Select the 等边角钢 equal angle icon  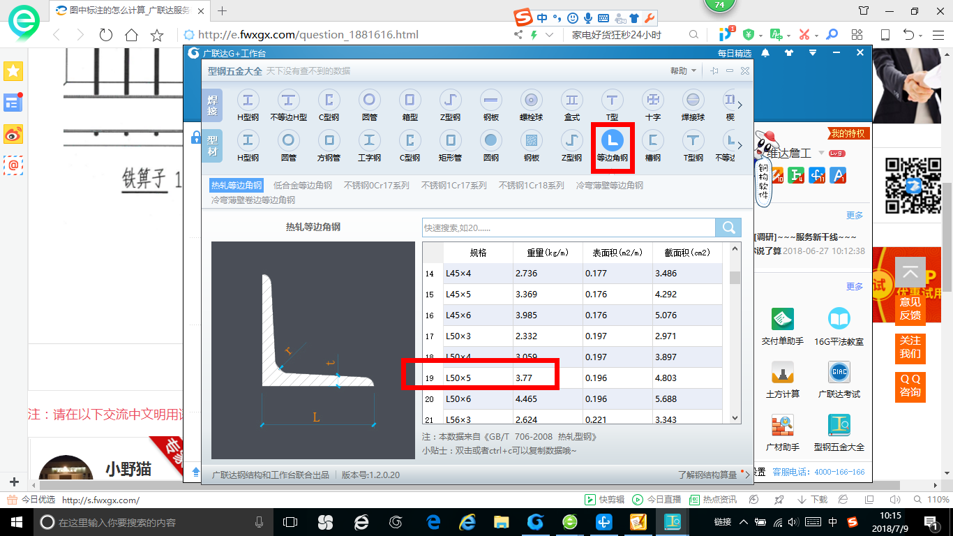612,140
